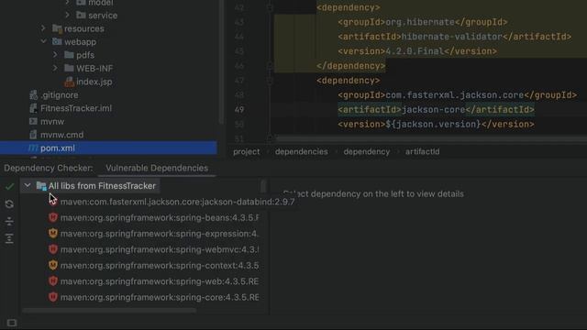Click the expand all icon in left toolbar
Viewport: 587px width, 330px height.
pos(9,238)
